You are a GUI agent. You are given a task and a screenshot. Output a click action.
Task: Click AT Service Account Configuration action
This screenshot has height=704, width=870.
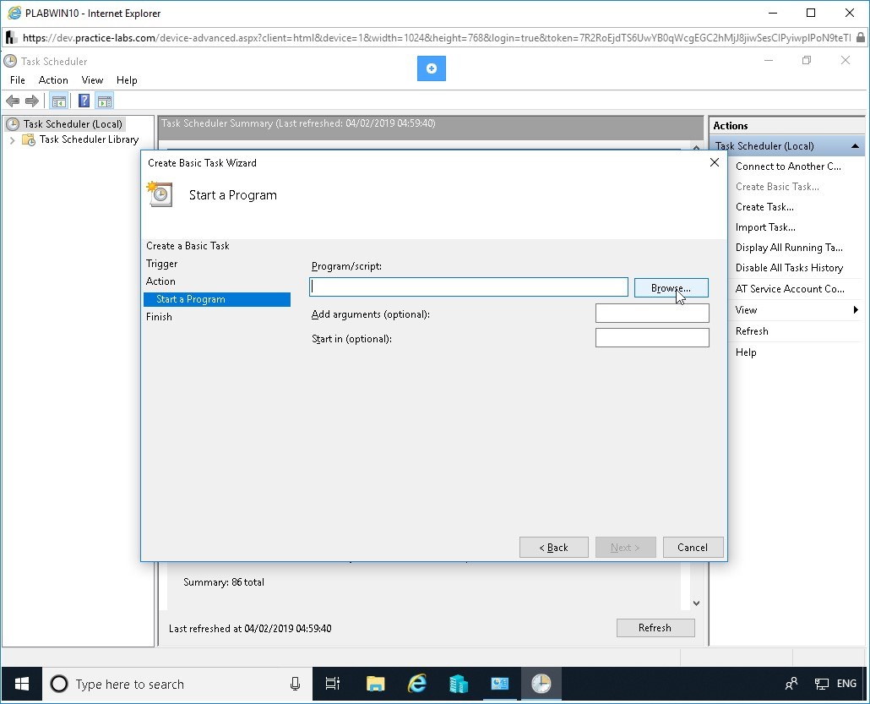pyautogui.click(x=790, y=289)
